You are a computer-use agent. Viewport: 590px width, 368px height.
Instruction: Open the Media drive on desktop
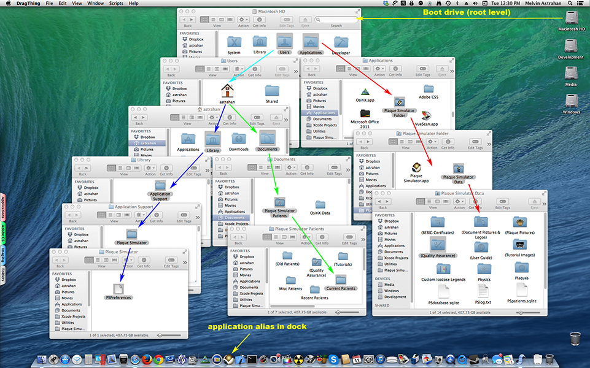[571, 74]
